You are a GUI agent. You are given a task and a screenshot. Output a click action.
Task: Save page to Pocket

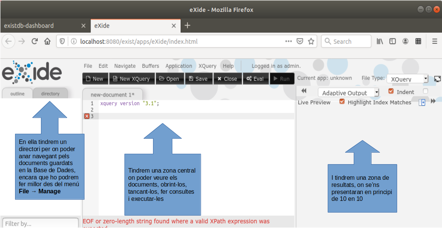click(300, 42)
